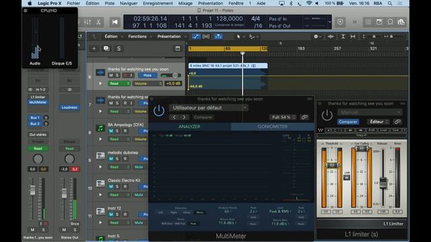Toggle the Show Automation button
The height and width of the screenshot is (242, 431).
pos(196,36)
